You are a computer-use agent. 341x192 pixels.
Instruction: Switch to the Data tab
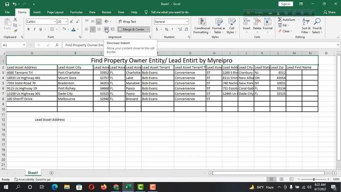point(92,12)
